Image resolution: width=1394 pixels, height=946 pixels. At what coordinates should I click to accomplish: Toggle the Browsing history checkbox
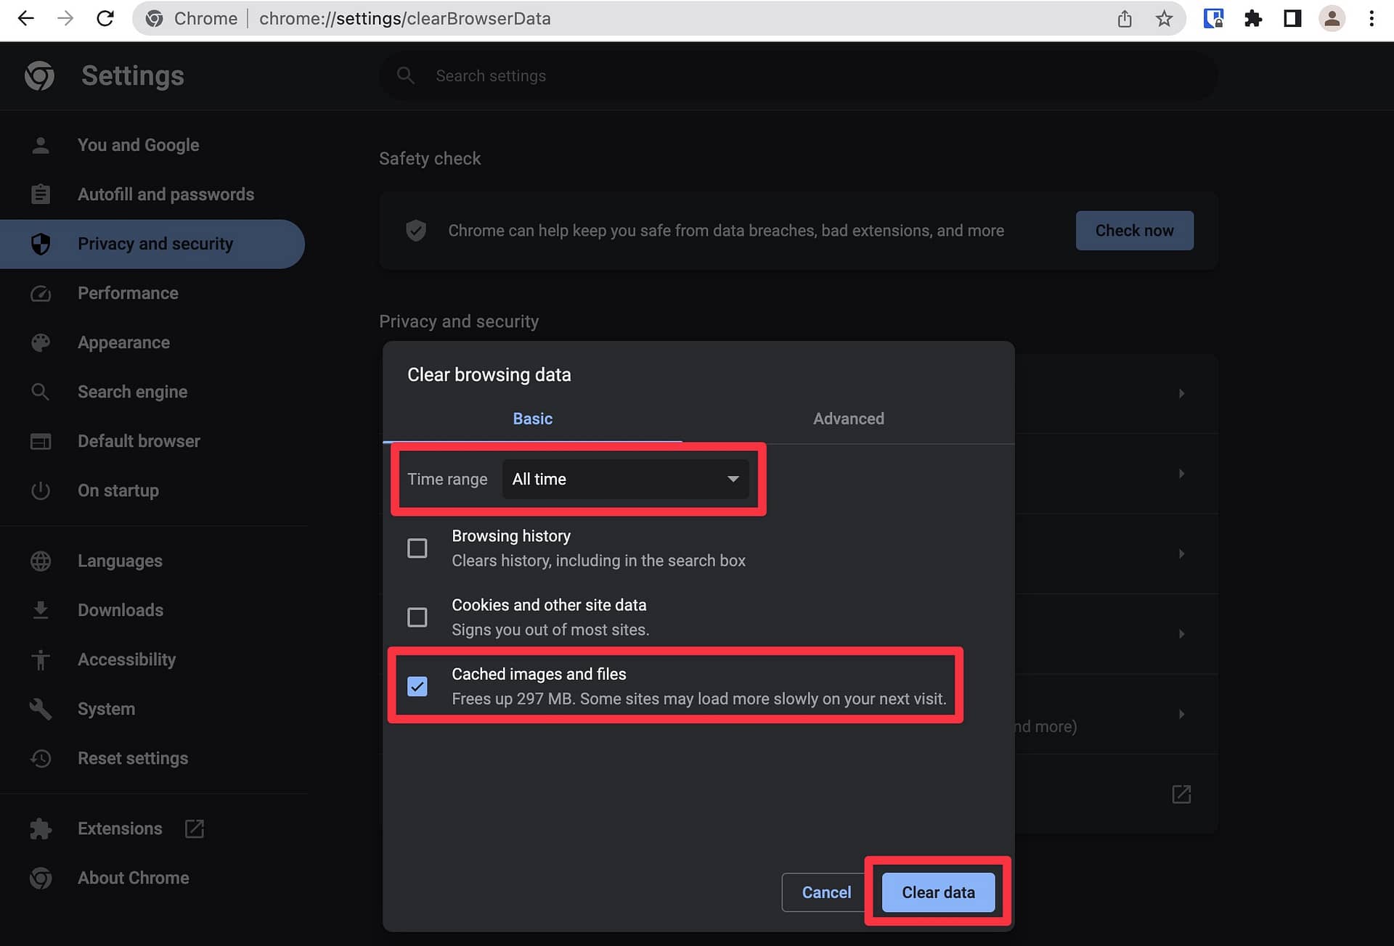point(417,548)
